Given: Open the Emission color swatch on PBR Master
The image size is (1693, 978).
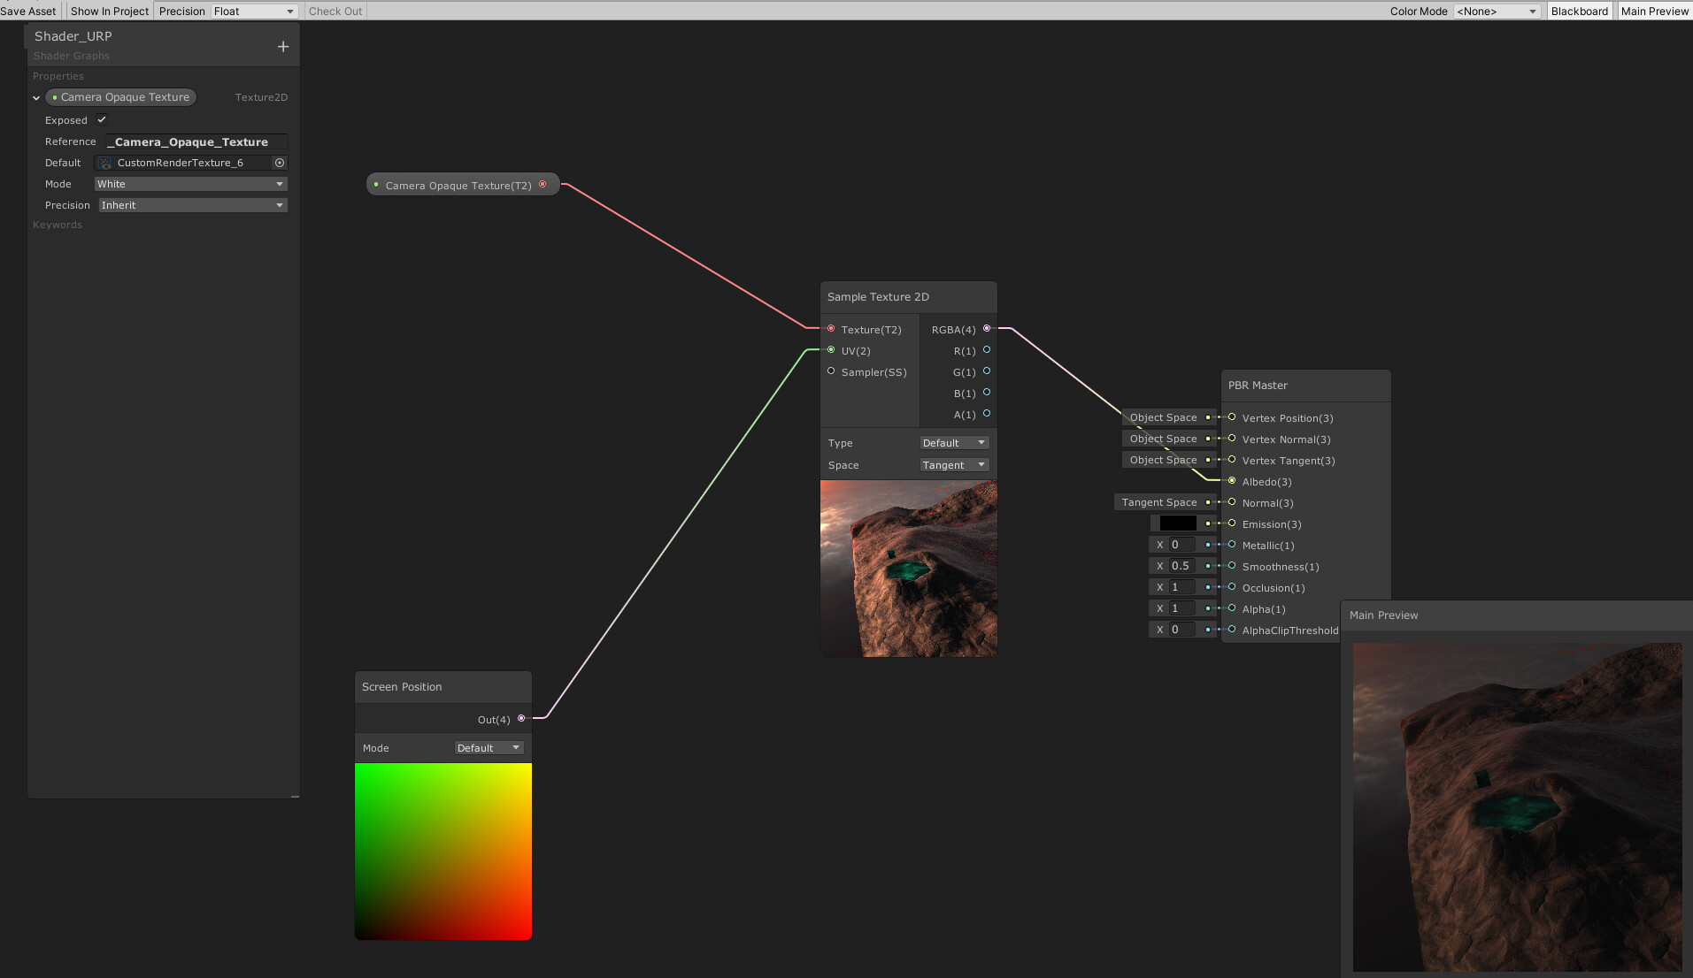Looking at the screenshot, I should point(1177,523).
